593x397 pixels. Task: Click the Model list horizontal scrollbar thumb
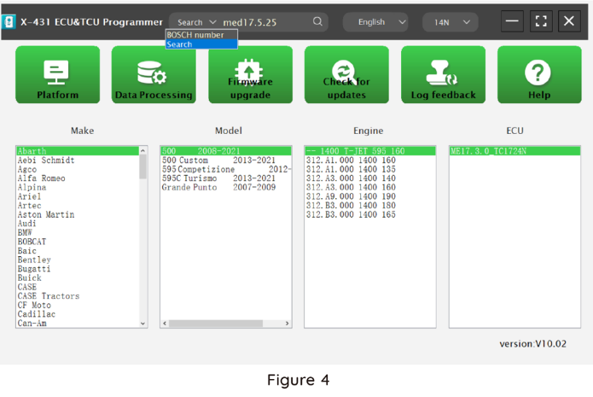point(216,324)
